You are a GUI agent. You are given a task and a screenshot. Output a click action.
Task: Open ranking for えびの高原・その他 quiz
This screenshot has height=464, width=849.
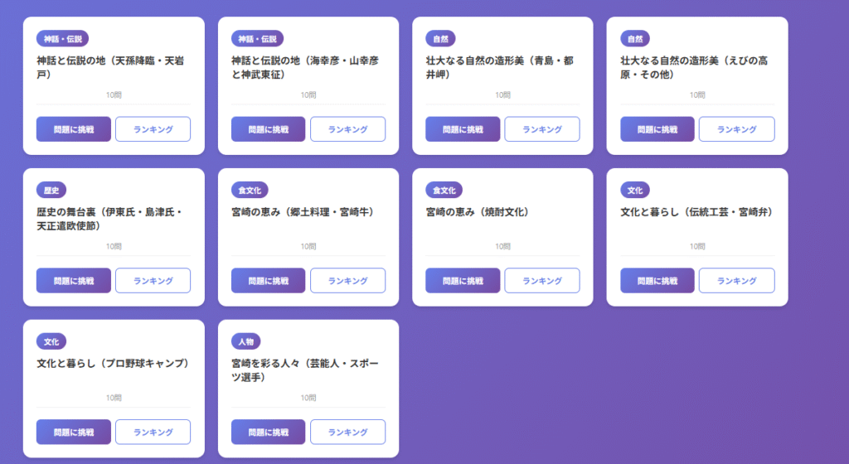coord(736,129)
